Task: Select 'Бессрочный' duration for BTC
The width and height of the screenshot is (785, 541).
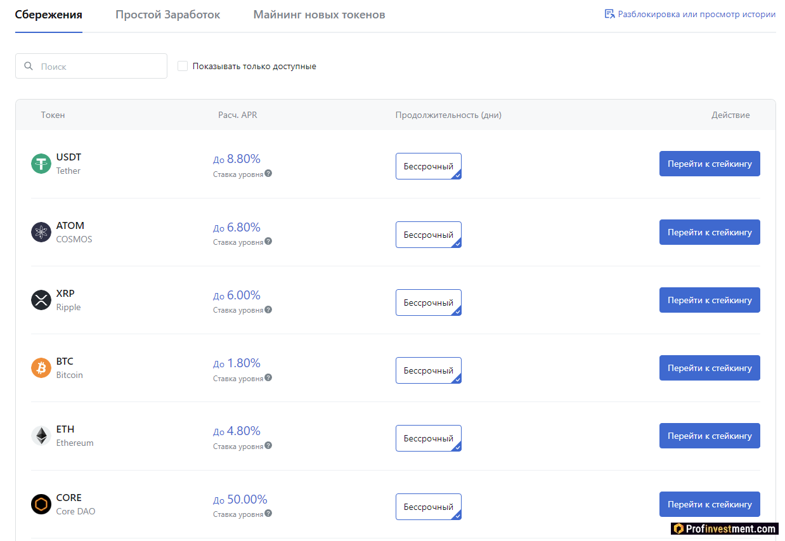Action: click(429, 370)
